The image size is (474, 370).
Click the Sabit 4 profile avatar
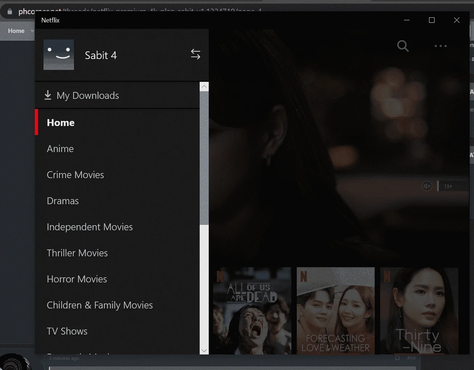tap(59, 55)
